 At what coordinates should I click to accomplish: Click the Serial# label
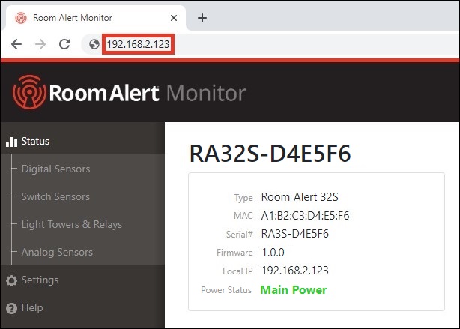click(240, 235)
